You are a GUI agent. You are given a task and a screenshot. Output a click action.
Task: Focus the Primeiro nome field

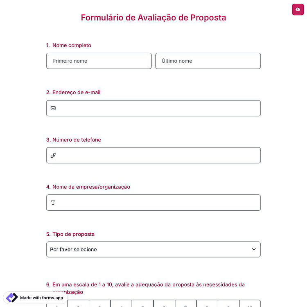click(x=99, y=61)
